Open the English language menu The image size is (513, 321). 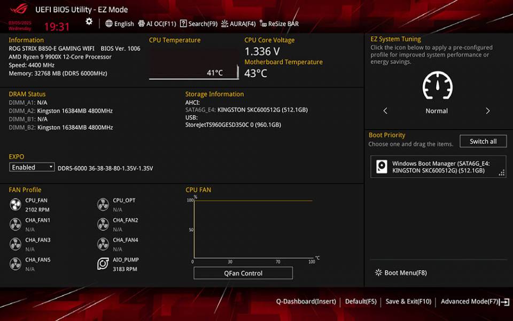tap(120, 24)
